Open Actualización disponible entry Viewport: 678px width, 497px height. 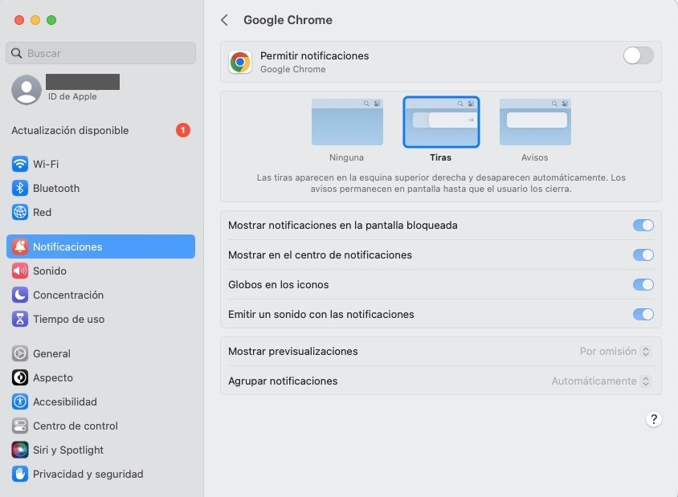click(x=100, y=131)
